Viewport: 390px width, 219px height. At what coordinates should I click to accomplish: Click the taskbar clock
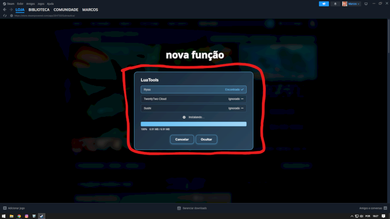coord(375,216)
